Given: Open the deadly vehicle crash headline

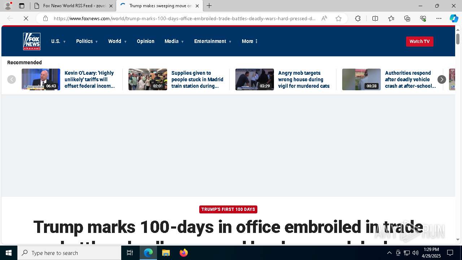Looking at the screenshot, I should coord(410,79).
